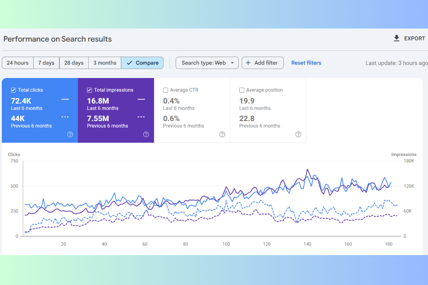Open help icon on Total clicks card
The height and width of the screenshot is (285, 428).
tap(70, 134)
